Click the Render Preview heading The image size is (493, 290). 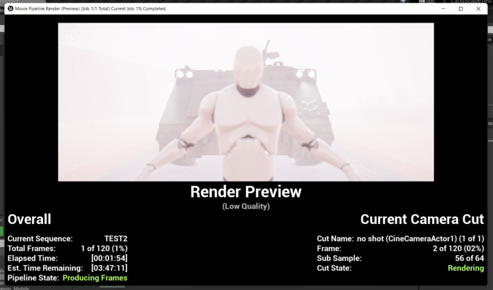[246, 192]
